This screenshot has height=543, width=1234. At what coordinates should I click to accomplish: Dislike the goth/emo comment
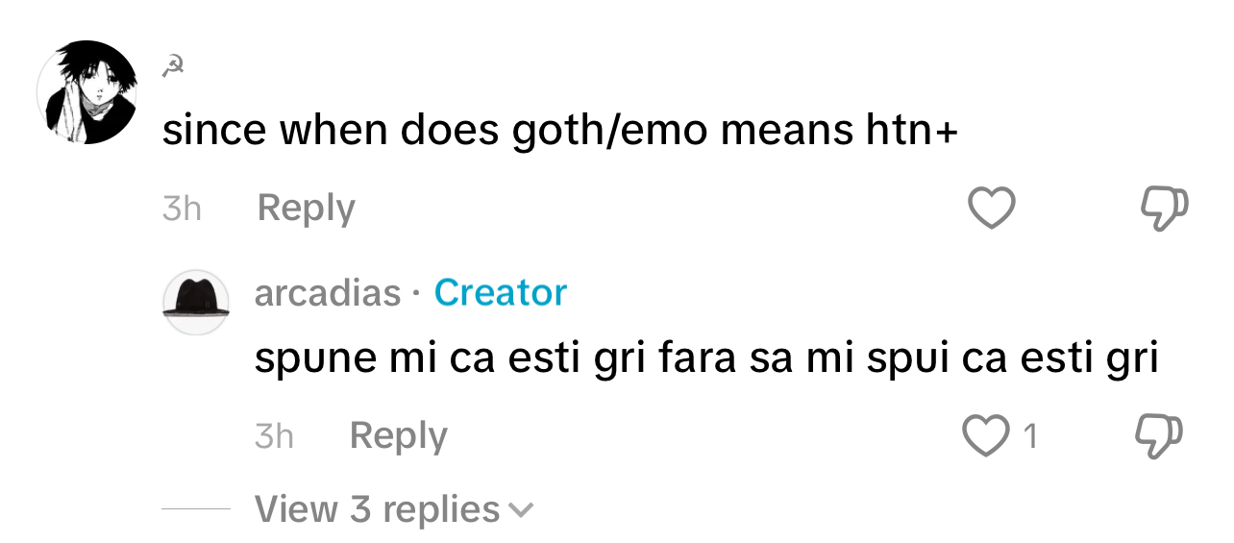pos(1164,208)
